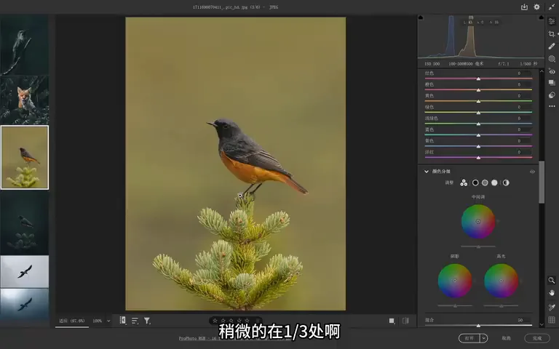Open the Masking tool
The image size is (559, 349).
coord(552,59)
